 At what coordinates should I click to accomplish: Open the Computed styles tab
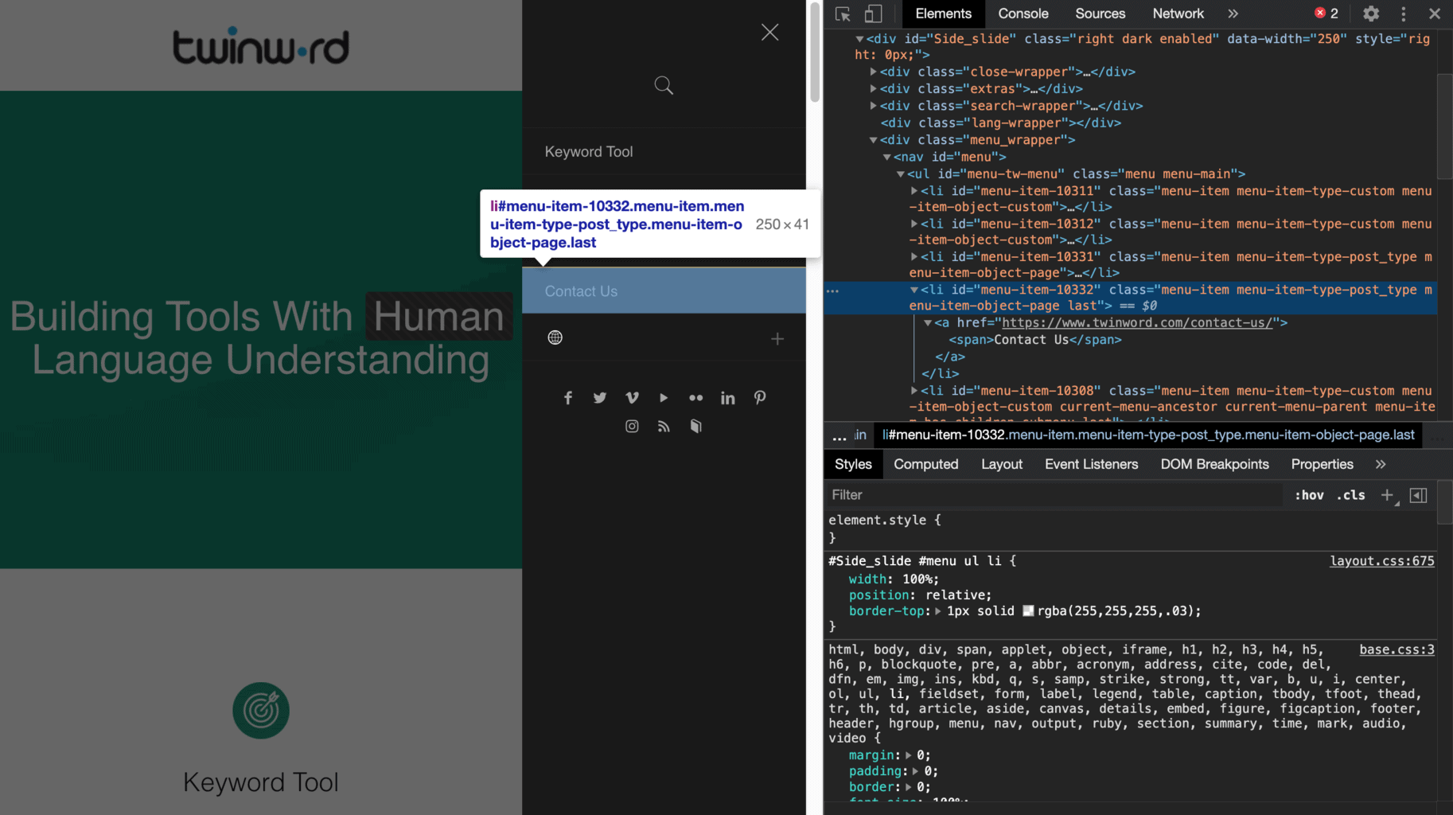click(x=925, y=464)
